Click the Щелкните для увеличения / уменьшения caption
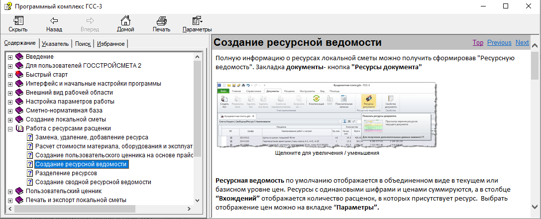Screen dimensions: 541x219 (327, 153)
